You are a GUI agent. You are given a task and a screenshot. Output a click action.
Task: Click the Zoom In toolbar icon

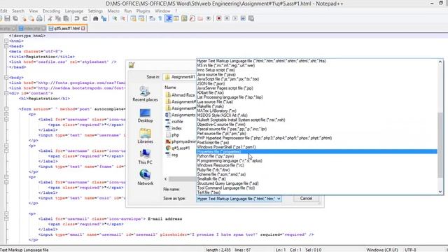tap(115, 19)
